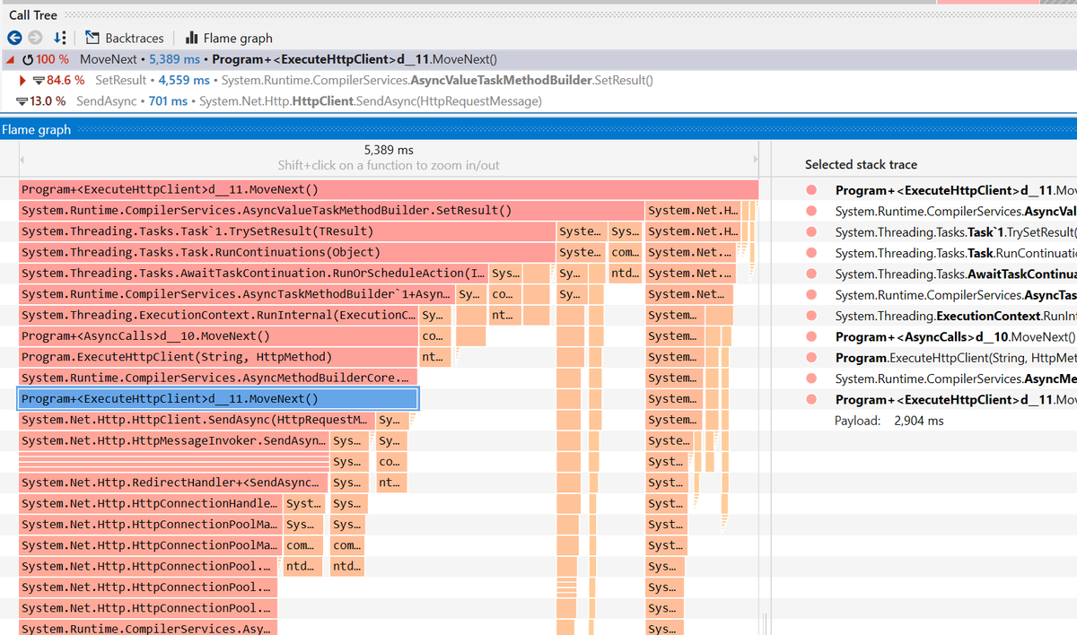1077x635 pixels.
Task: Click the funnel icon beside 84.6 %
Action: [39, 80]
